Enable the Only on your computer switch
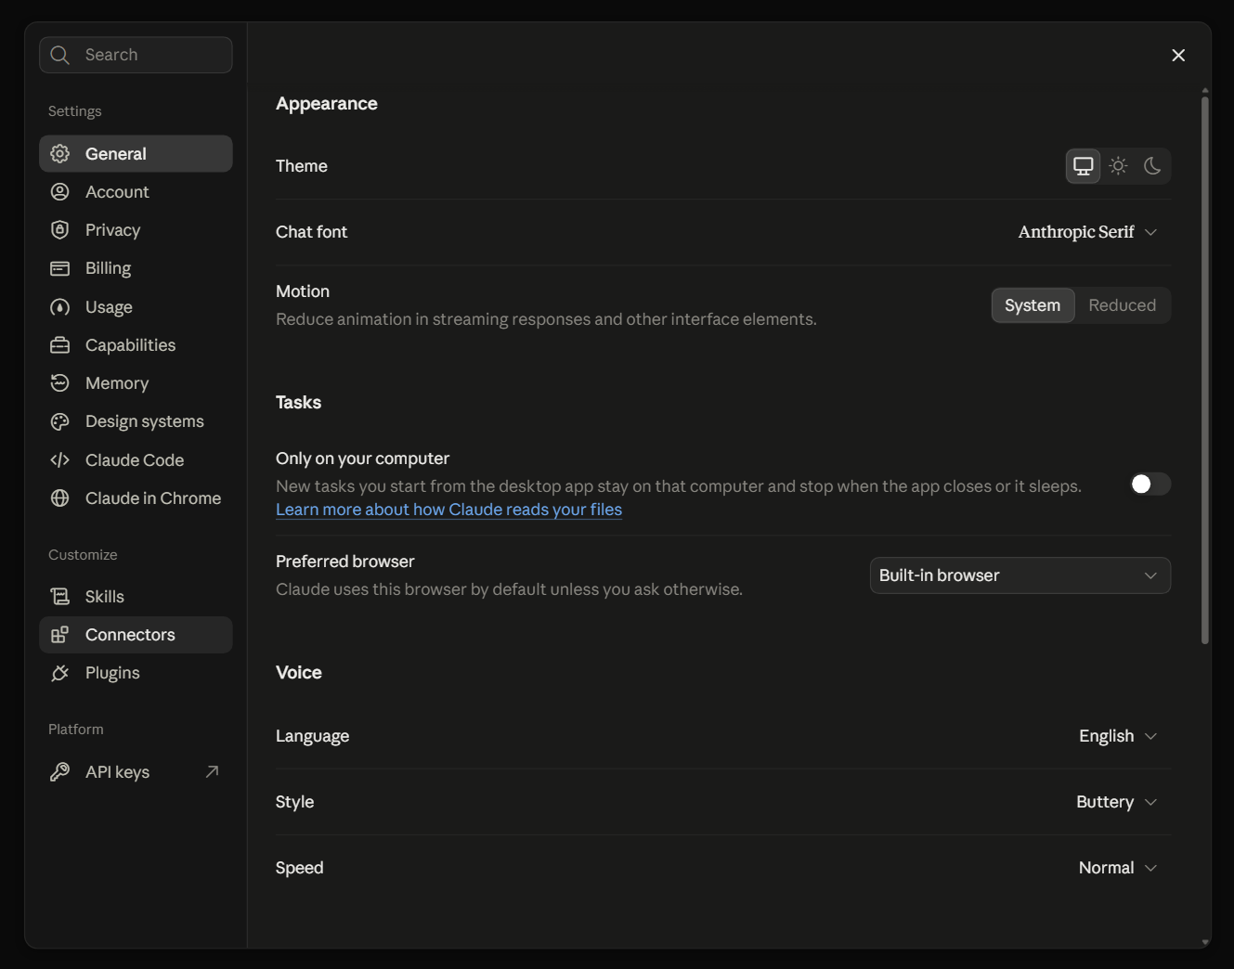Viewport: 1234px width, 969px height. (1150, 484)
